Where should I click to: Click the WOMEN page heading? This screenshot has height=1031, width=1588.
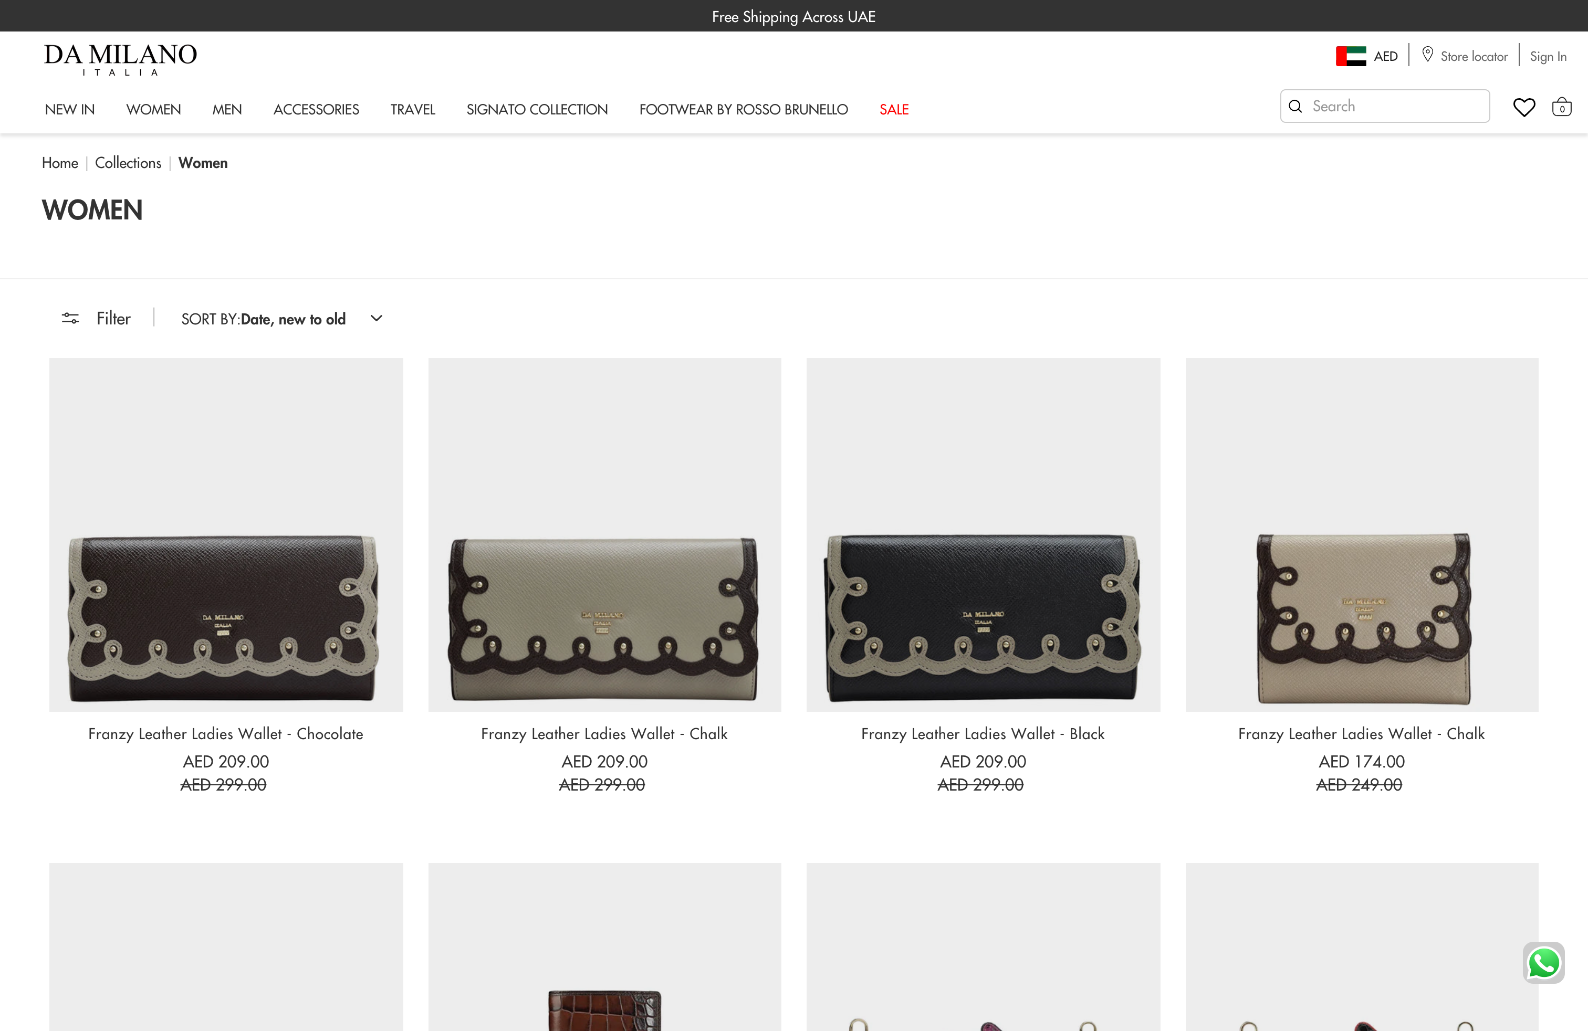[x=92, y=210]
